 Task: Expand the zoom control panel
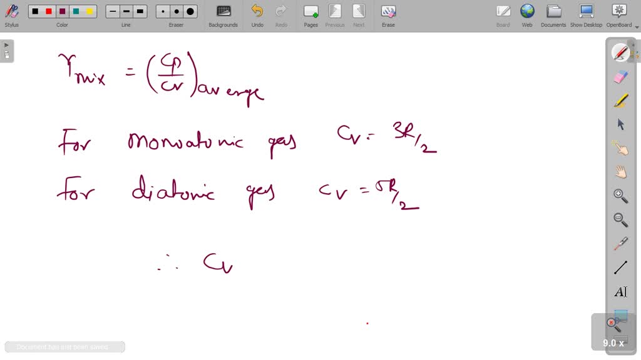click(613, 342)
